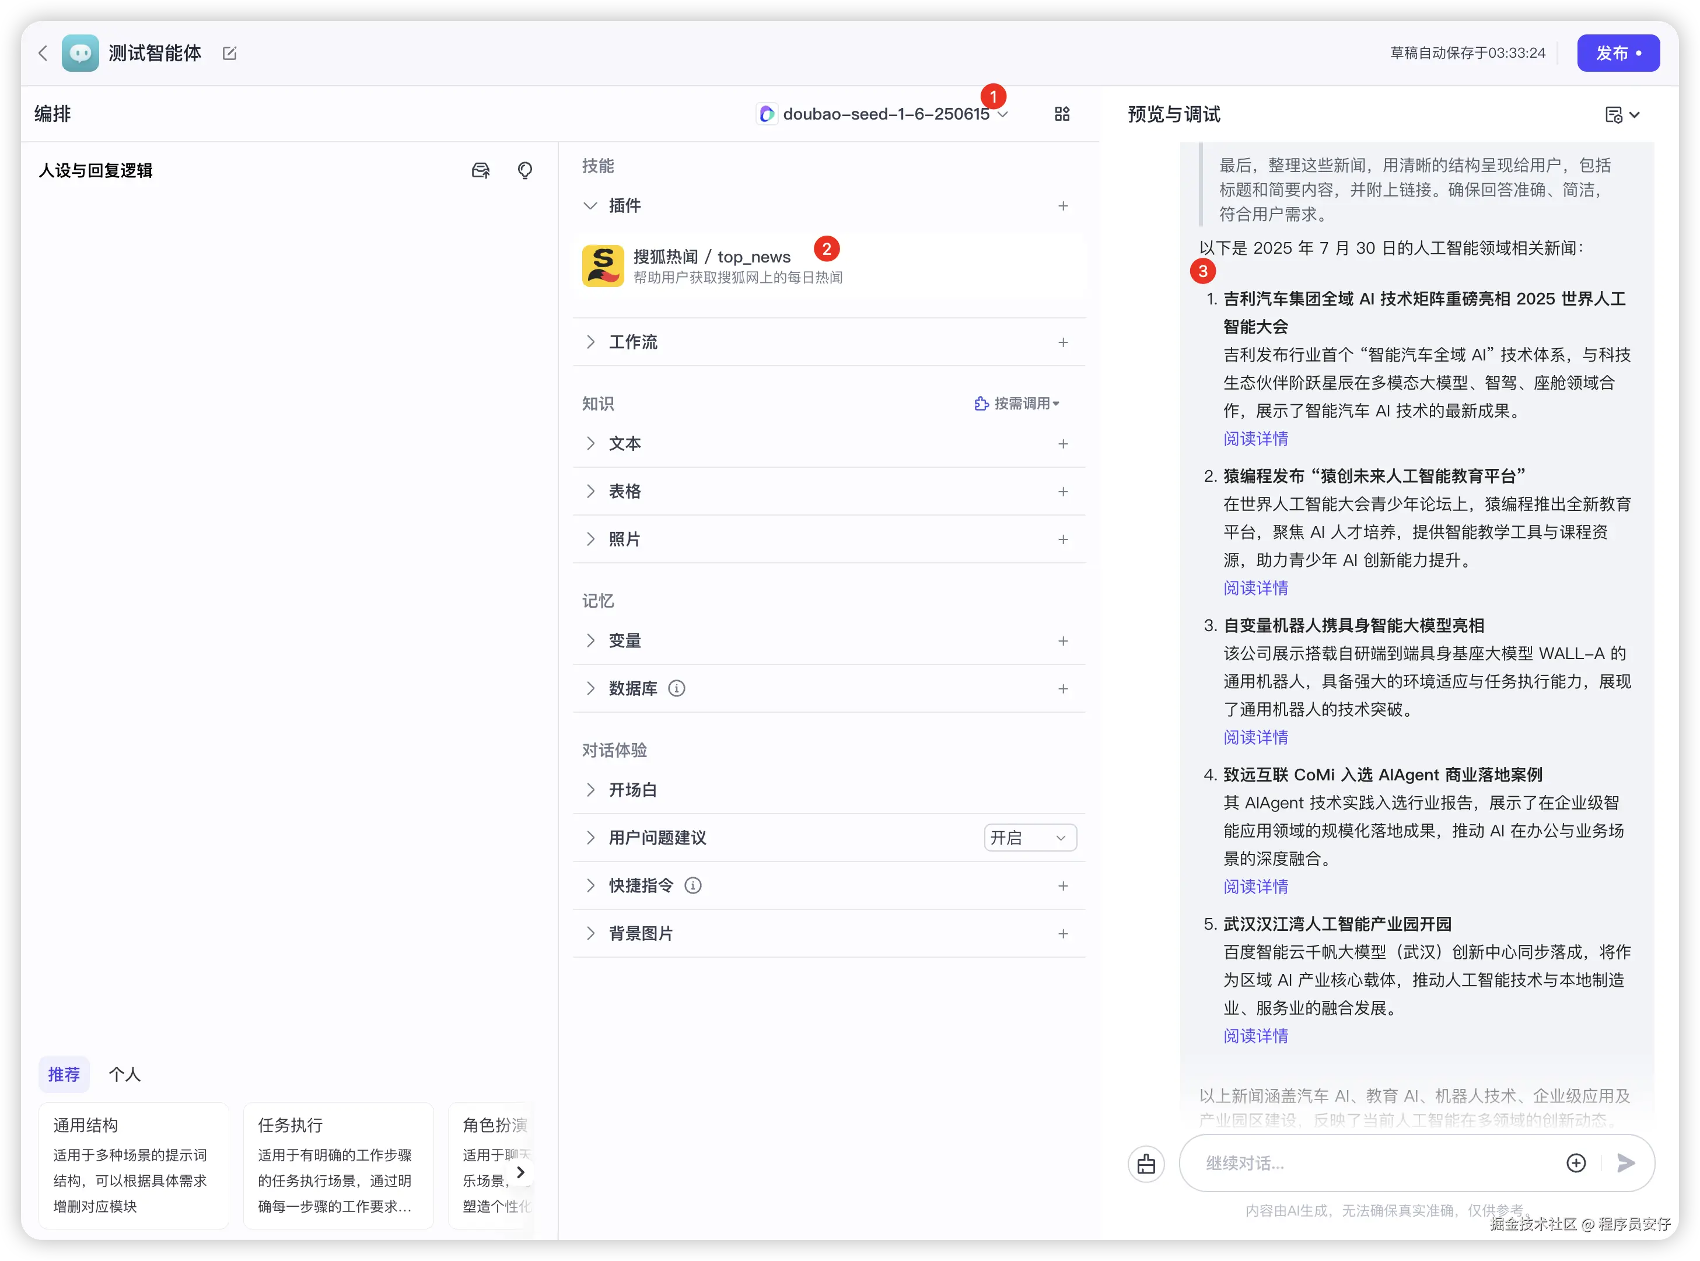Click the clear-context icon left of chat box
This screenshot has height=1261, width=1700.
click(x=1146, y=1164)
